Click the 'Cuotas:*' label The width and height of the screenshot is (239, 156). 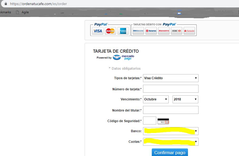(x=135, y=142)
